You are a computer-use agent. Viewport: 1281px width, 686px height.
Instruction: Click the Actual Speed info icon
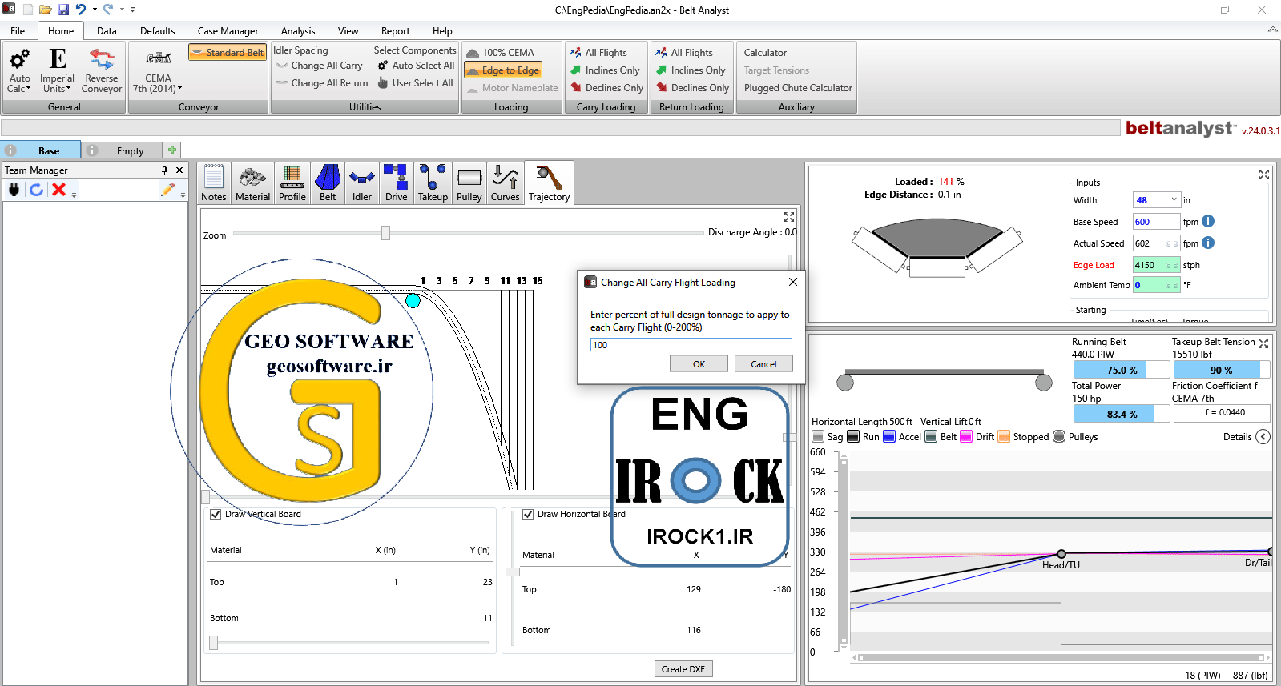pyautogui.click(x=1208, y=243)
